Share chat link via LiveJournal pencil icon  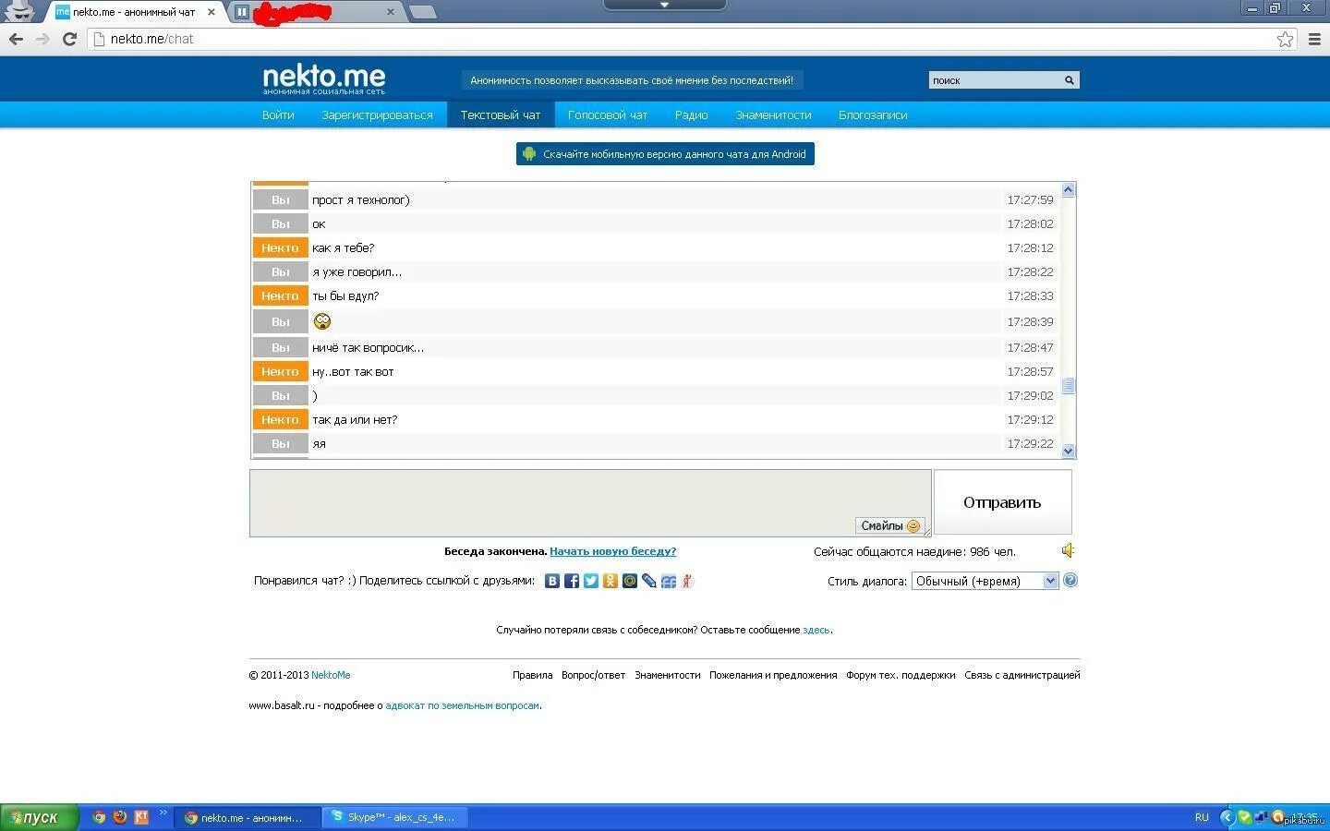click(649, 581)
